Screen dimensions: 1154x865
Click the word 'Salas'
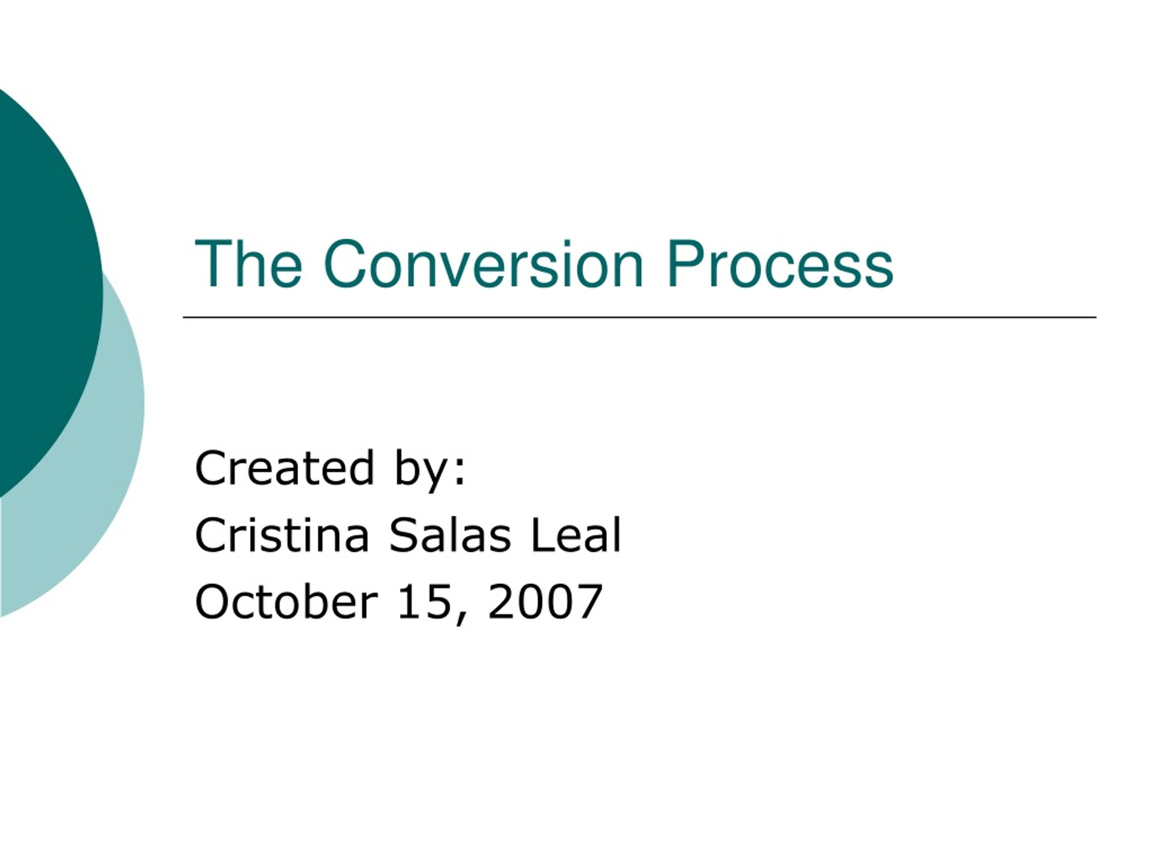[450, 535]
